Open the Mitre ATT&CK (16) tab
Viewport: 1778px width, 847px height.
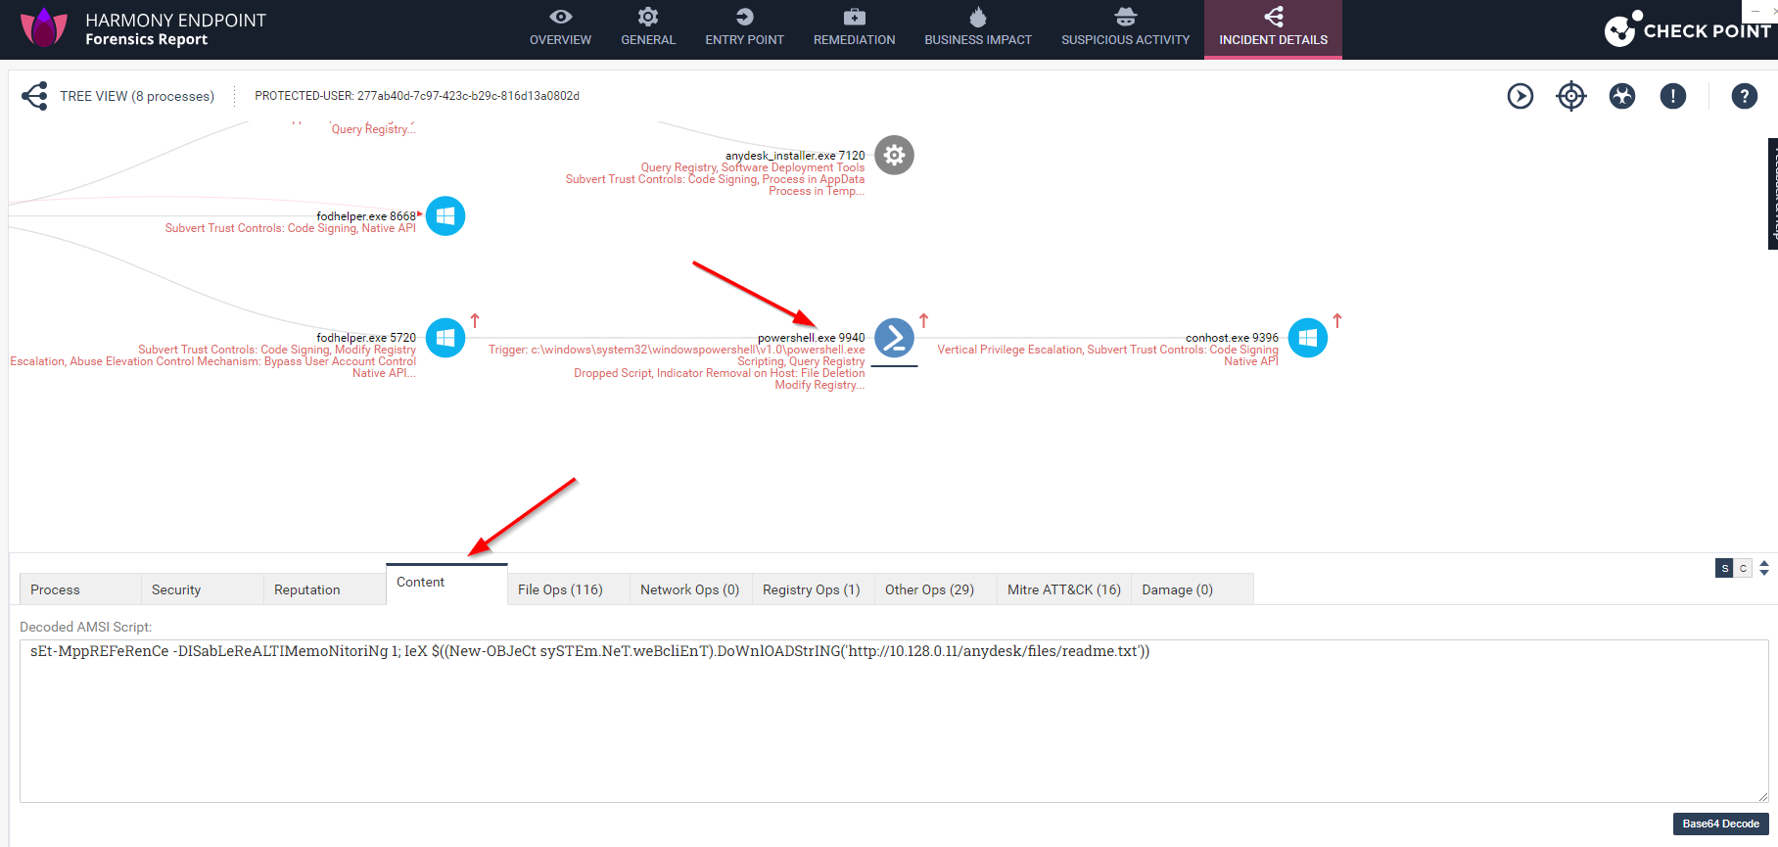tap(1063, 589)
